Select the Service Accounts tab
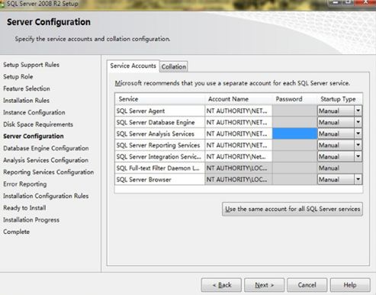 pyautogui.click(x=133, y=66)
